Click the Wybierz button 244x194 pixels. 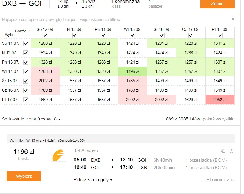point(24,176)
